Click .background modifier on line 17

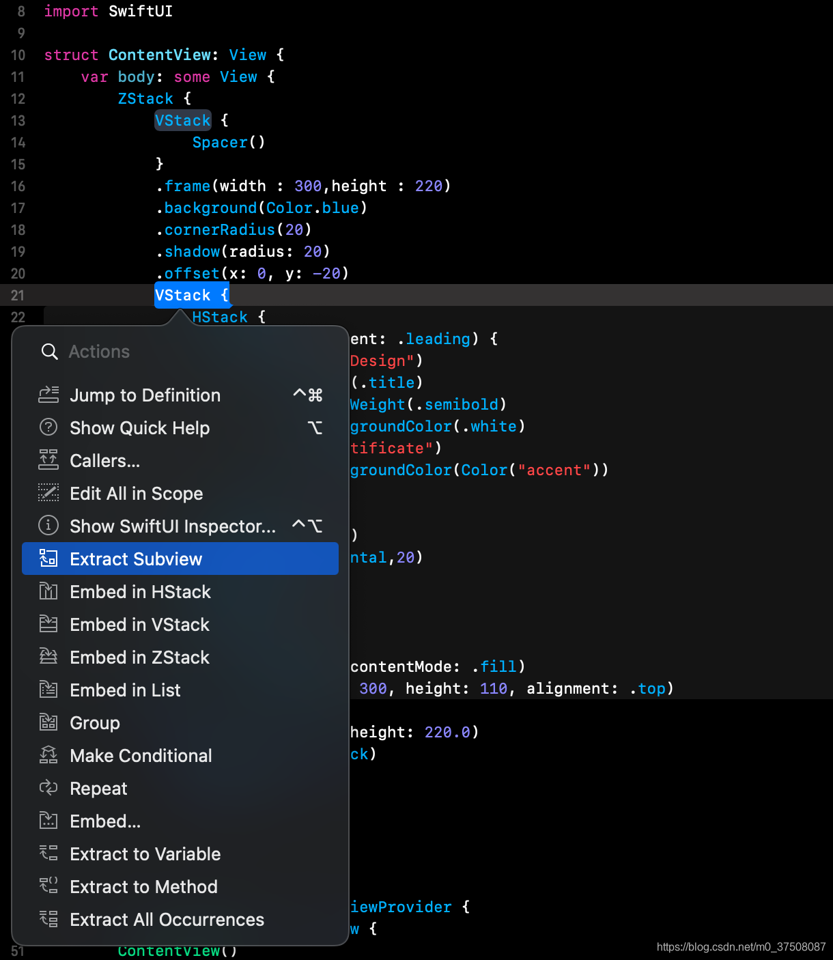(x=206, y=208)
